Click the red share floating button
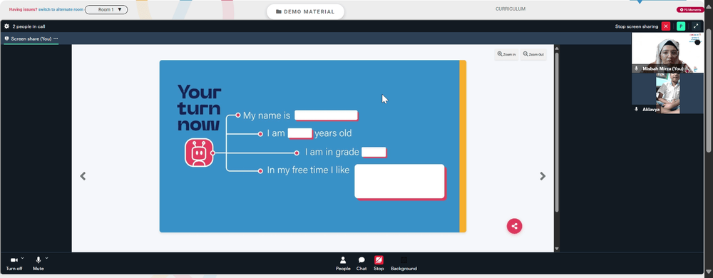Viewport: 713px width, 278px height. [x=514, y=226]
